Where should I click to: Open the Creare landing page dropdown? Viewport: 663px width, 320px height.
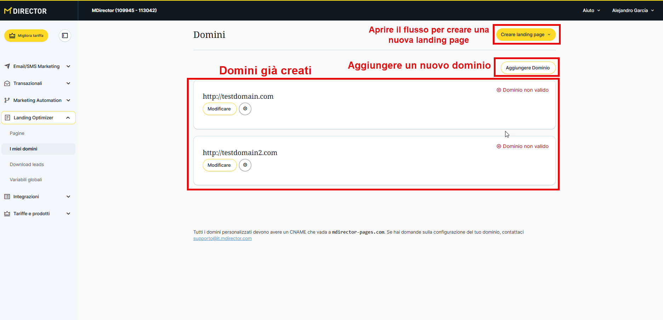pos(526,35)
